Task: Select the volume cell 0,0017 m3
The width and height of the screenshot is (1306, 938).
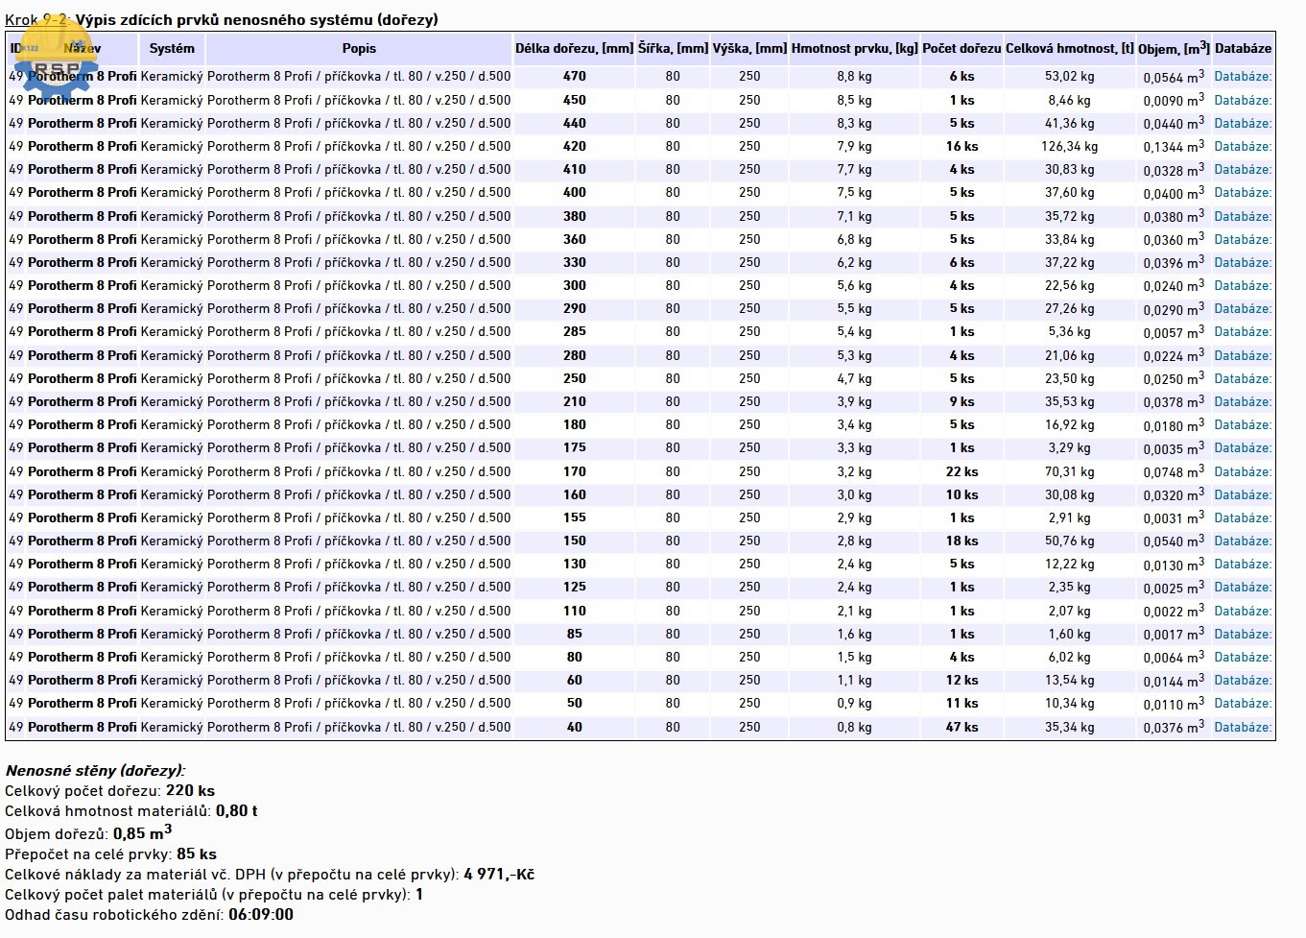Action: (x=1174, y=634)
